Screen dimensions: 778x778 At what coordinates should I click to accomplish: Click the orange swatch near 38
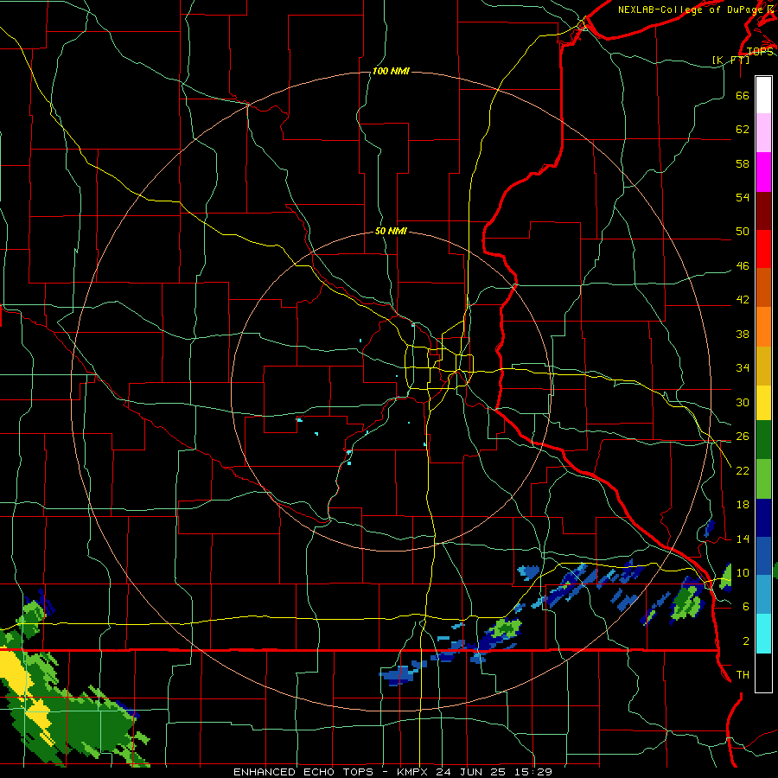tap(763, 327)
